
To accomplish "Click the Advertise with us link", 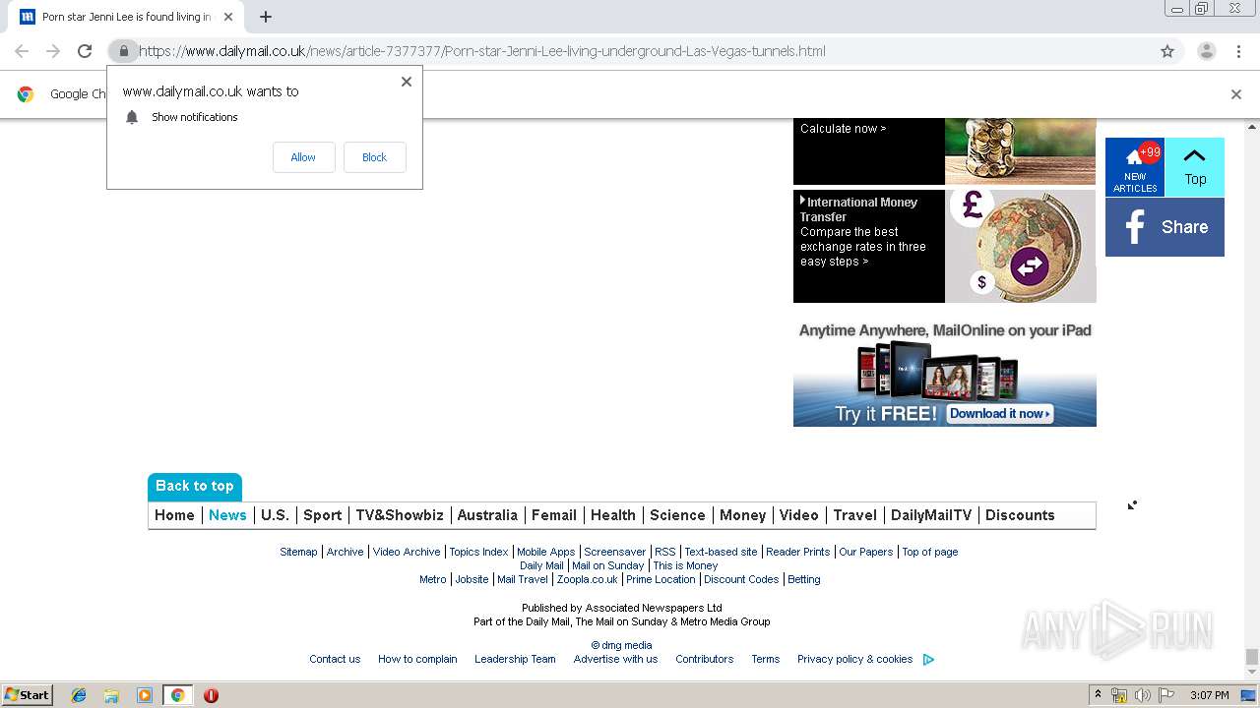I will point(615,659).
